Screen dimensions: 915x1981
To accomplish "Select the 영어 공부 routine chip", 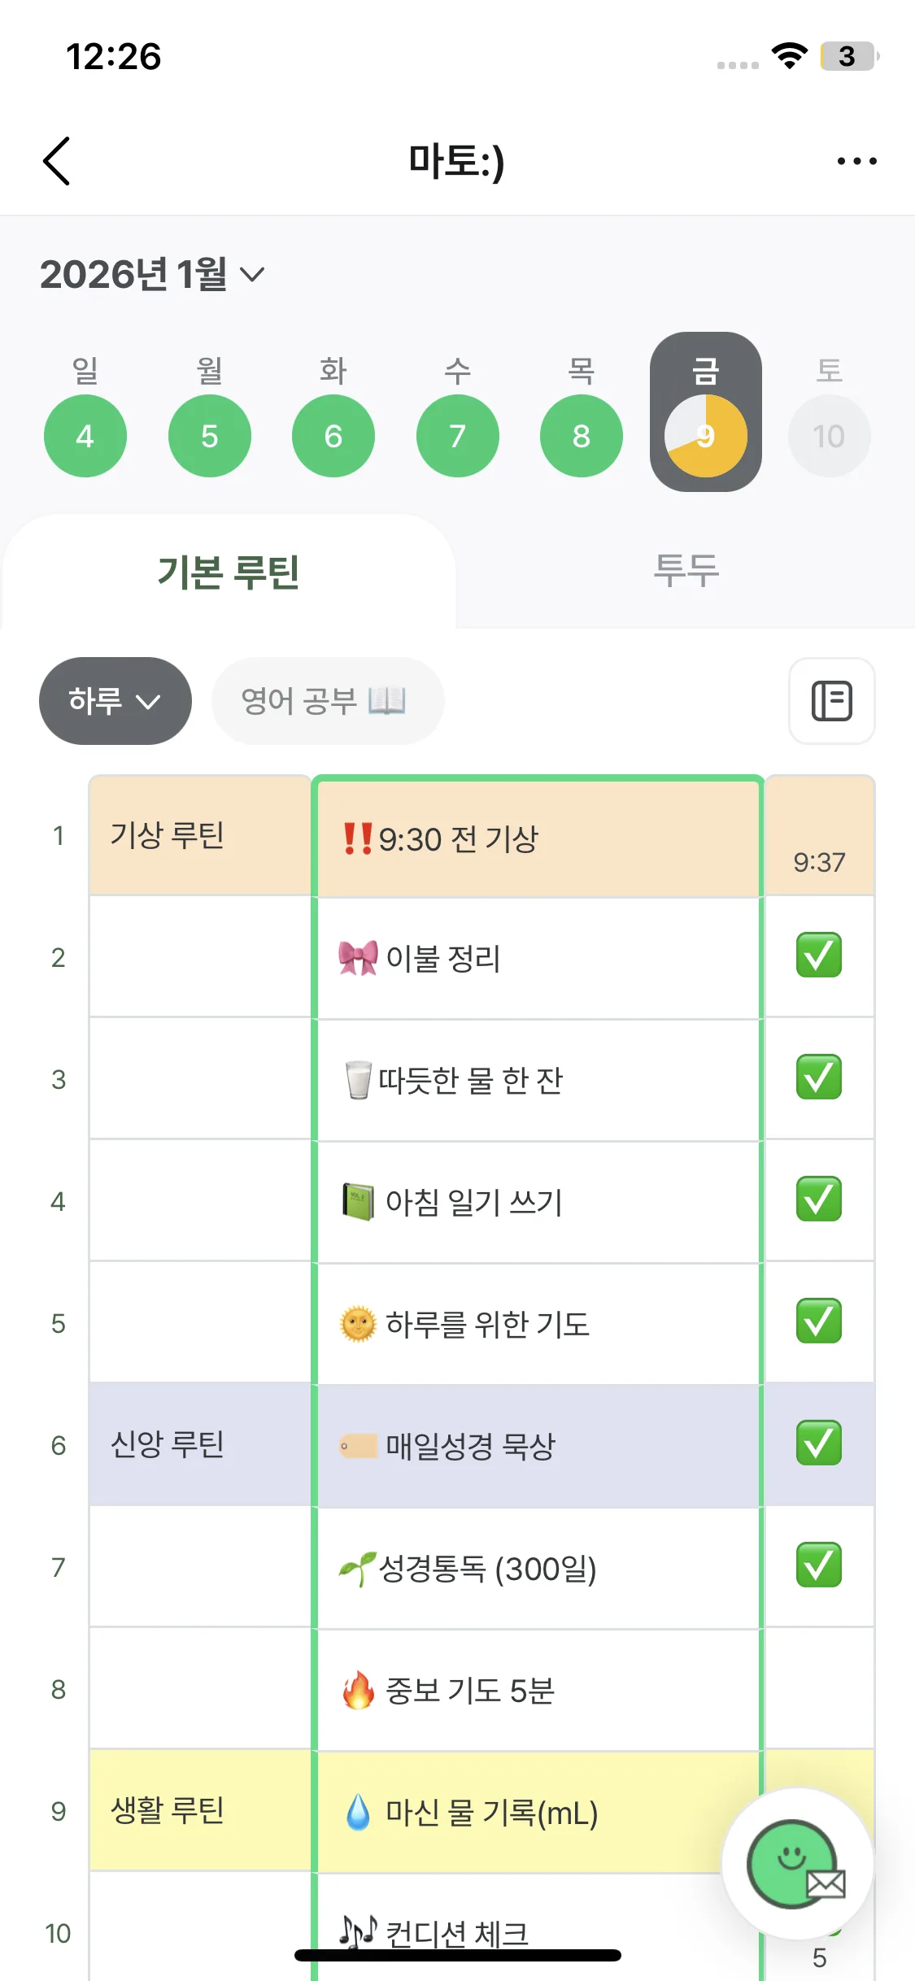I will pos(327,701).
